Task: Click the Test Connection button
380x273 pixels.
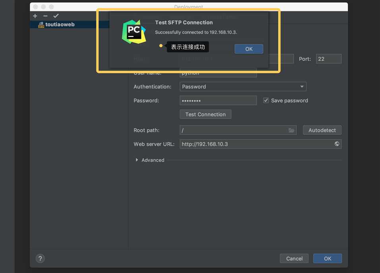Action: 206,114
